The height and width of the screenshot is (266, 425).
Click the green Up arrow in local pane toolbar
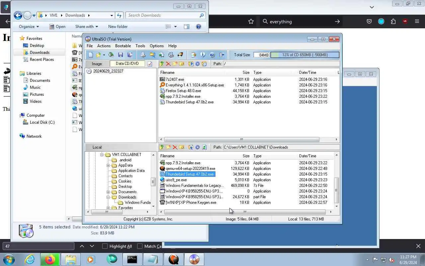coord(162,147)
